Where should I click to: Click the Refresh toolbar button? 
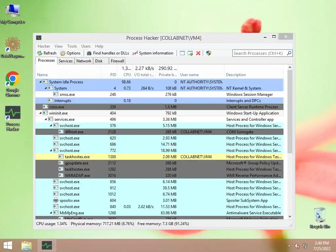coord(47,53)
